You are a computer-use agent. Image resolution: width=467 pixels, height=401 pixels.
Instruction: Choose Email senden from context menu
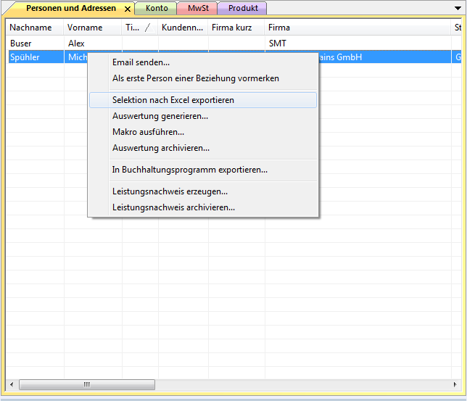pyautogui.click(x=141, y=62)
